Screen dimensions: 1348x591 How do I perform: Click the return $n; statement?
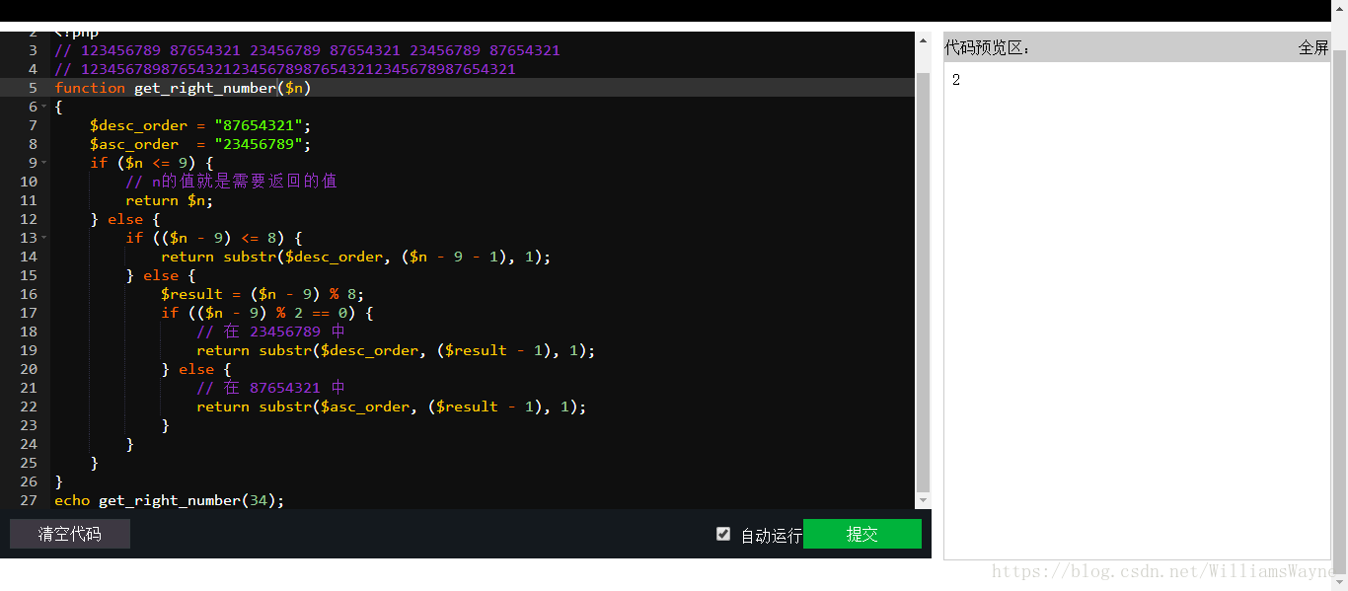170,200
